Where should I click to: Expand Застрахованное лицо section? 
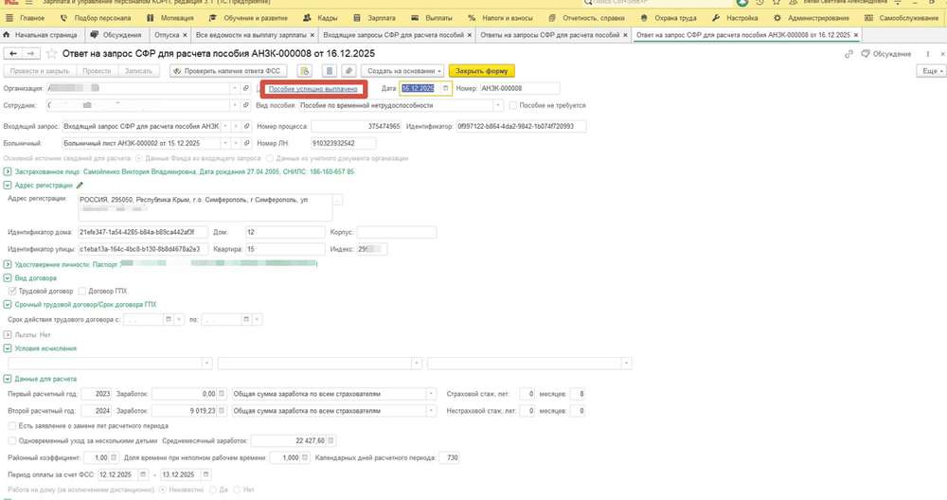point(8,172)
